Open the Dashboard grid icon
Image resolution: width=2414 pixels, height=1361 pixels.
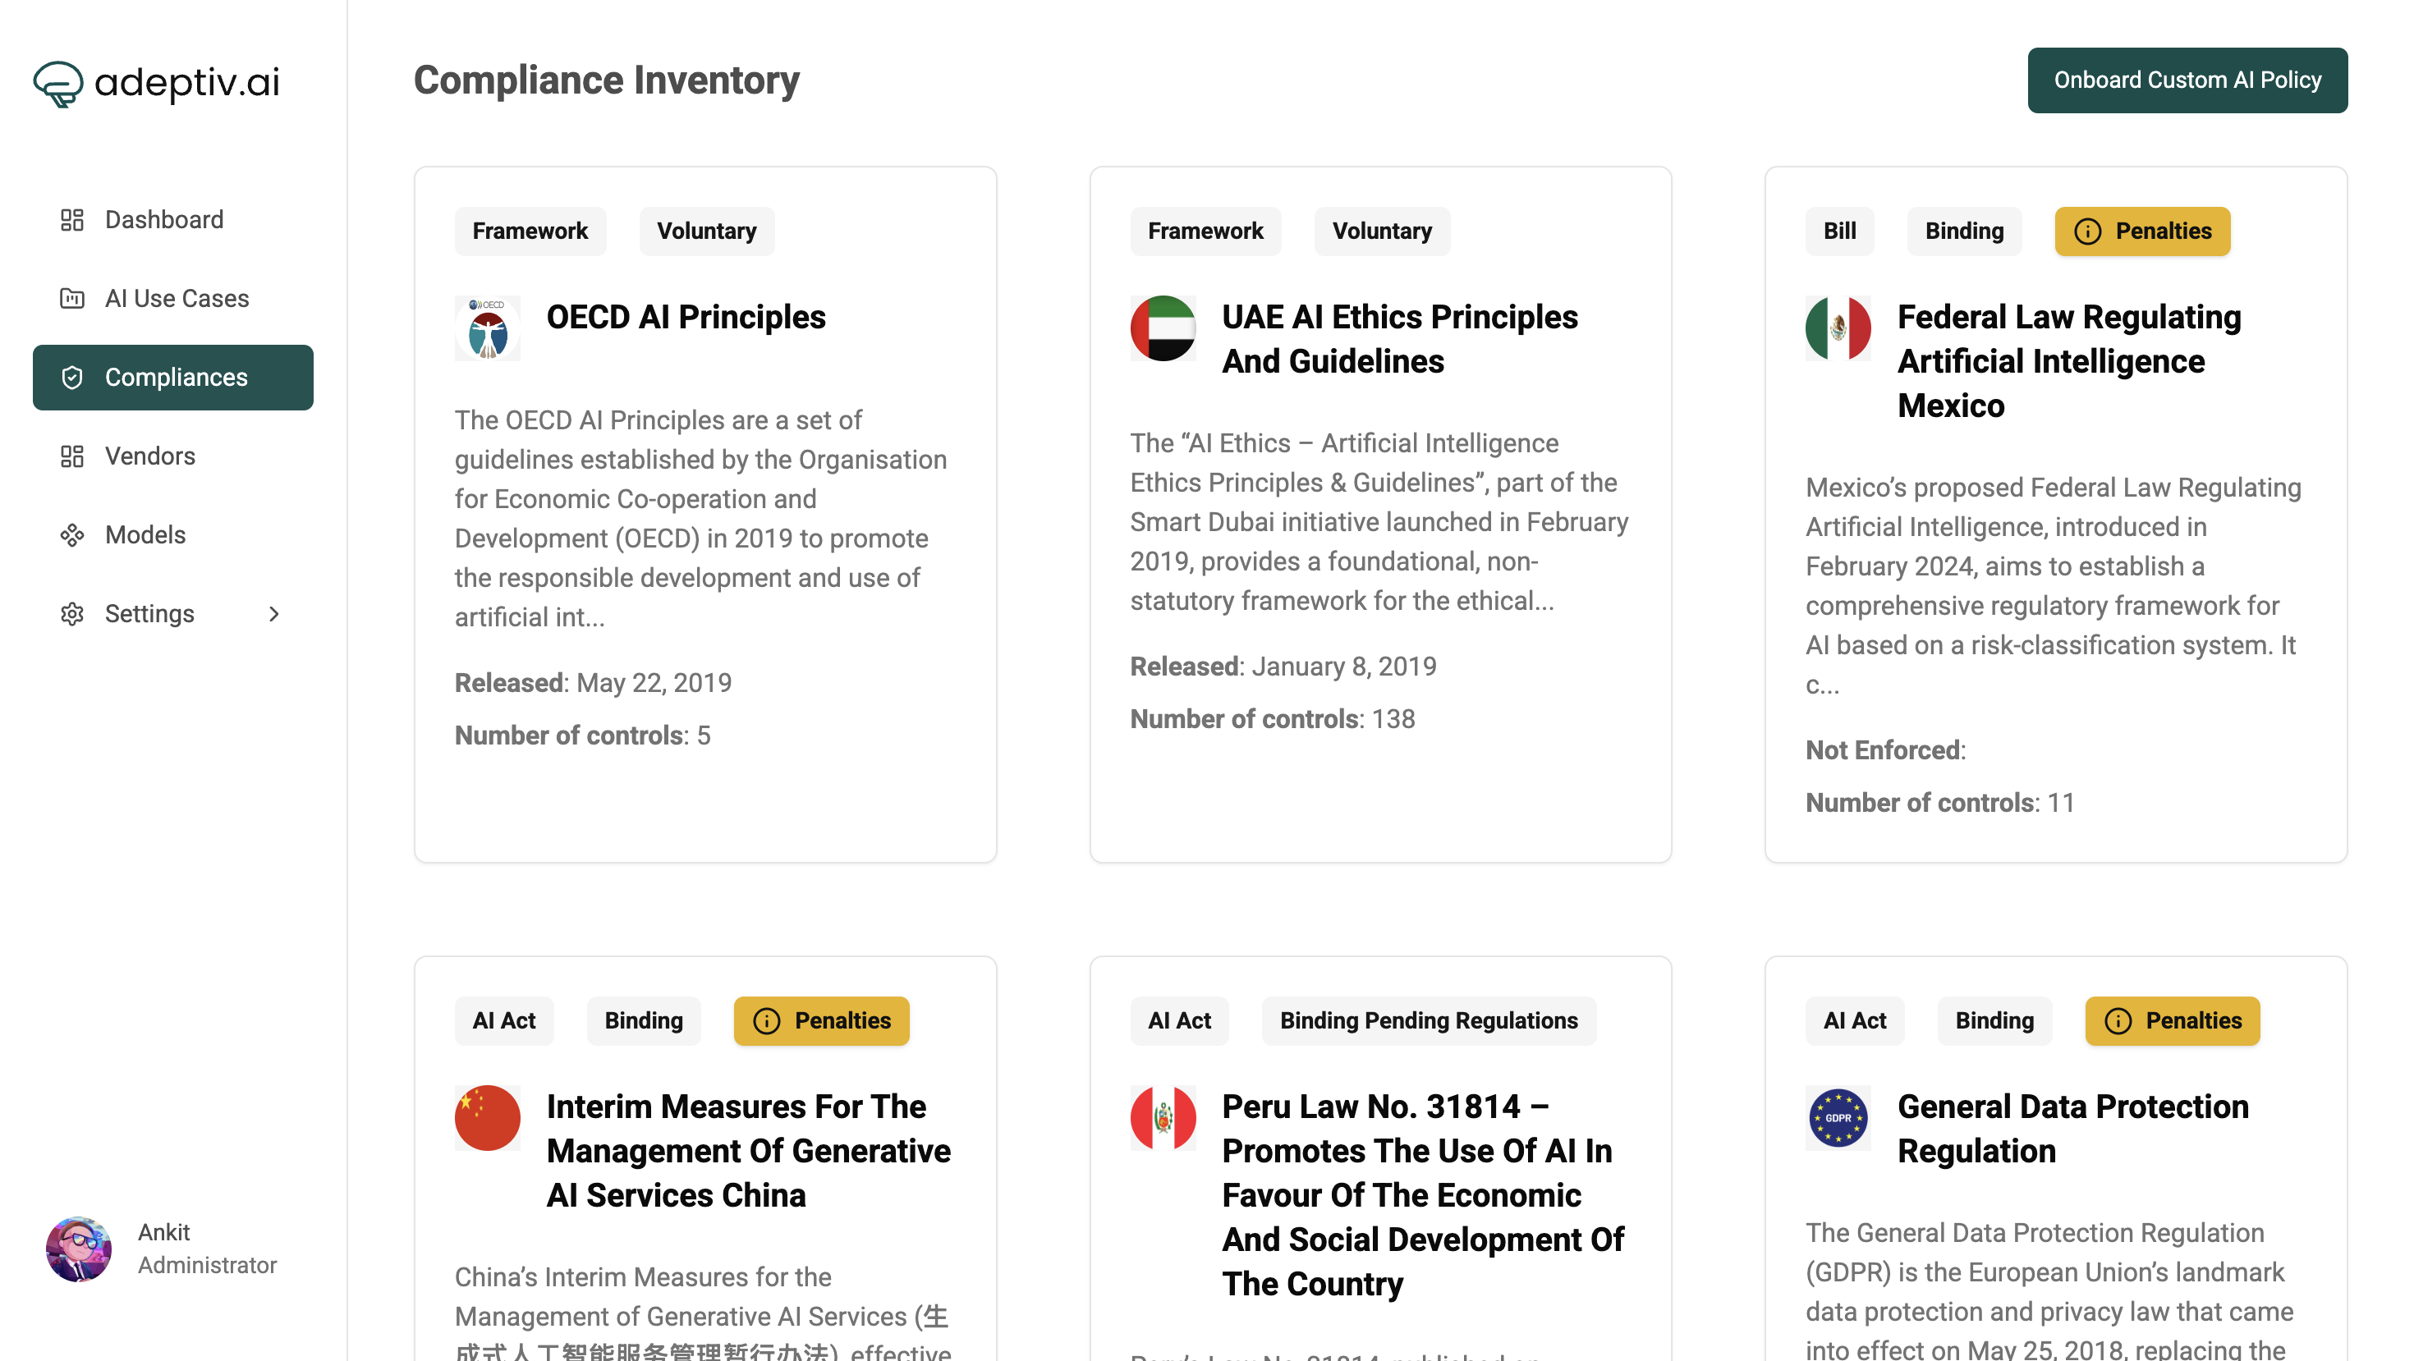pos(72,220)
